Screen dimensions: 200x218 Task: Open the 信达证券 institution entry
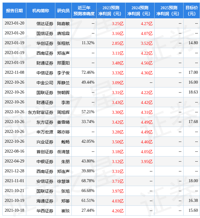click(45, 24)
